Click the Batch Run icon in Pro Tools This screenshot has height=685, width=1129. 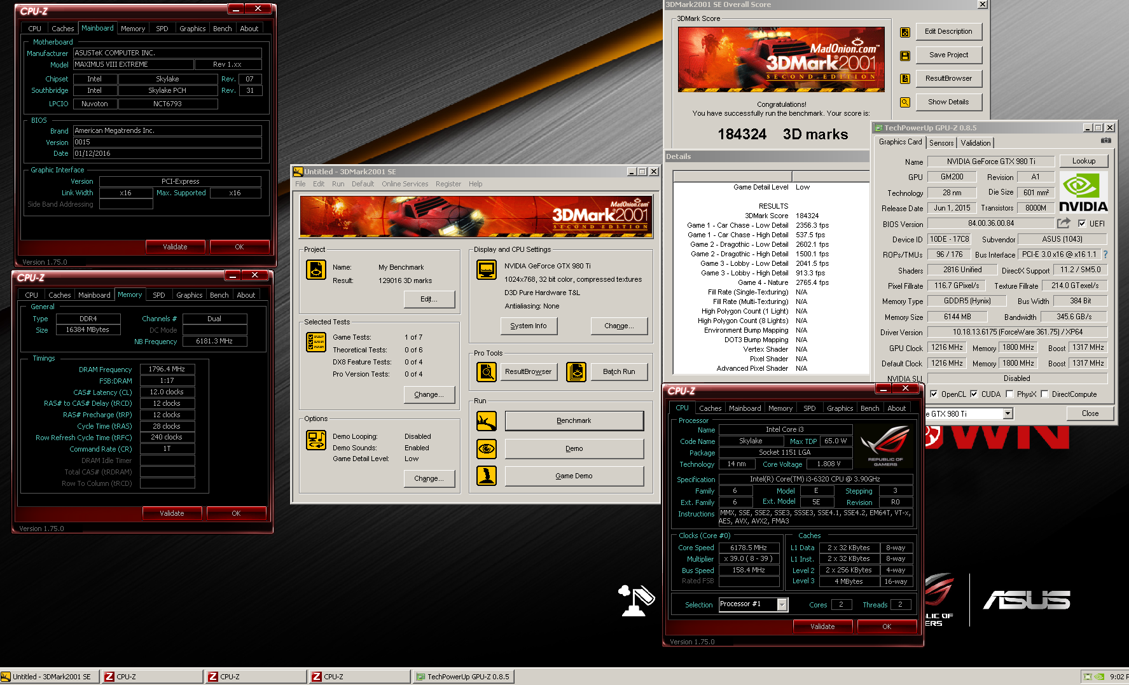click(x=576, y=371)
